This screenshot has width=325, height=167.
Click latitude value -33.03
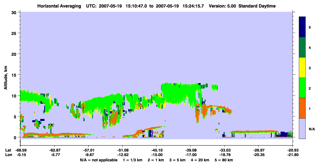(224, 150)
